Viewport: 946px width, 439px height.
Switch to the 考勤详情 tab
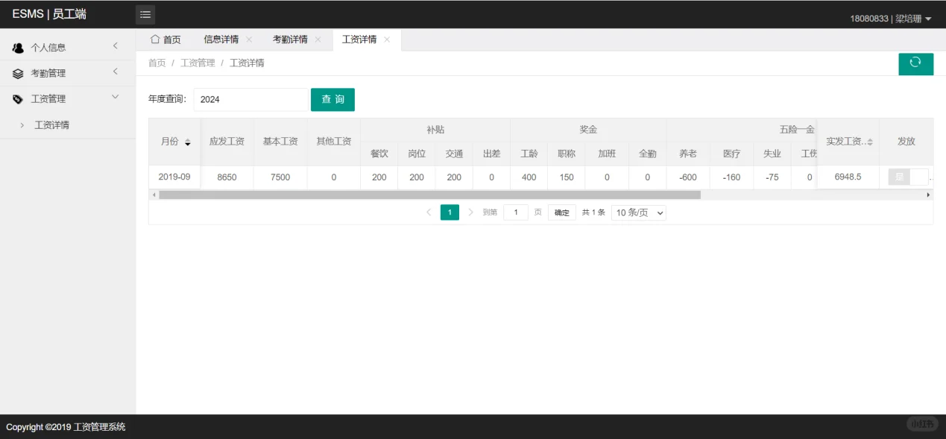pos(291,39)
